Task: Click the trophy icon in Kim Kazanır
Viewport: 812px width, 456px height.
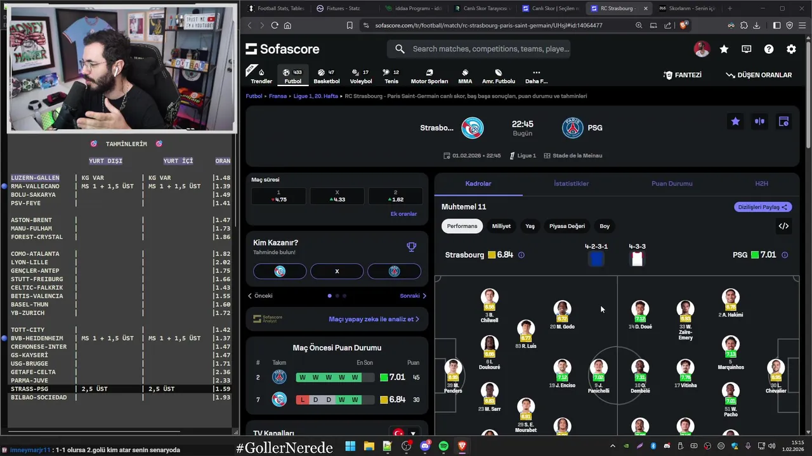Action: click(411, 247)
